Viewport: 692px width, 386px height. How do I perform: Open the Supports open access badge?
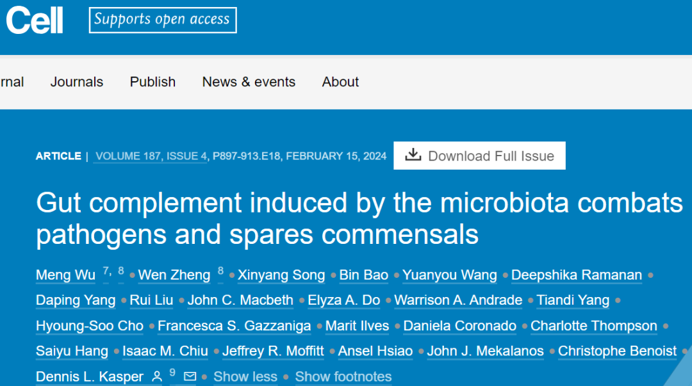(162, 20)
